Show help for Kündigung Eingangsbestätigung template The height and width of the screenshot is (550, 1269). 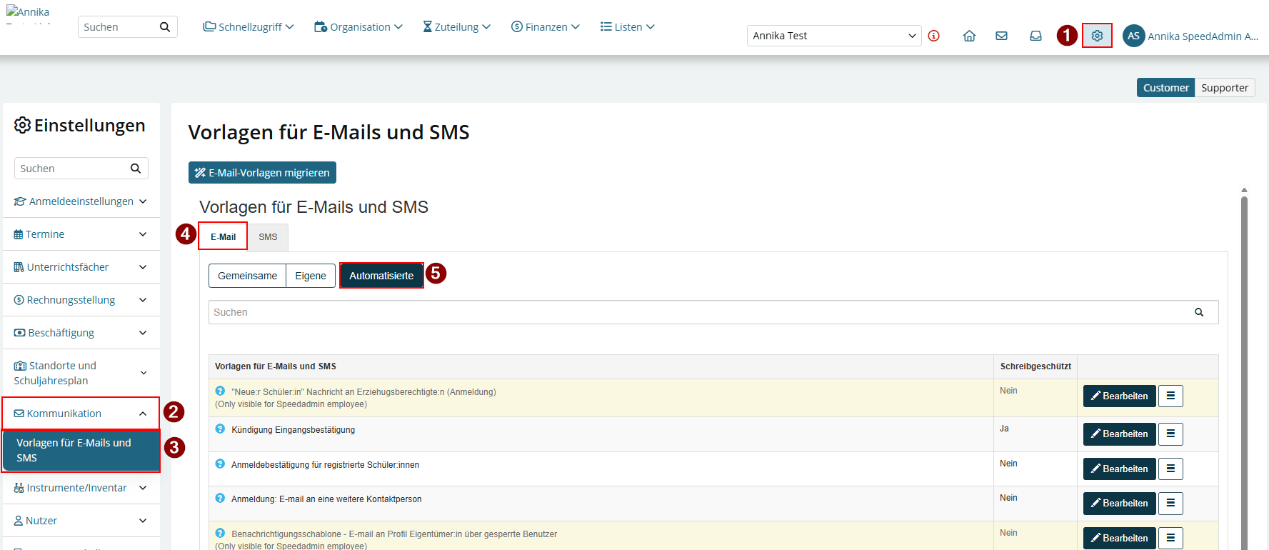tap(220, 429)
